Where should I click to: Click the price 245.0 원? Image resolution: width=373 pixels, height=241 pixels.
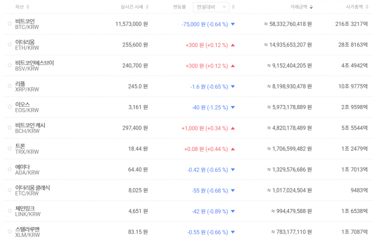[138, 86]
